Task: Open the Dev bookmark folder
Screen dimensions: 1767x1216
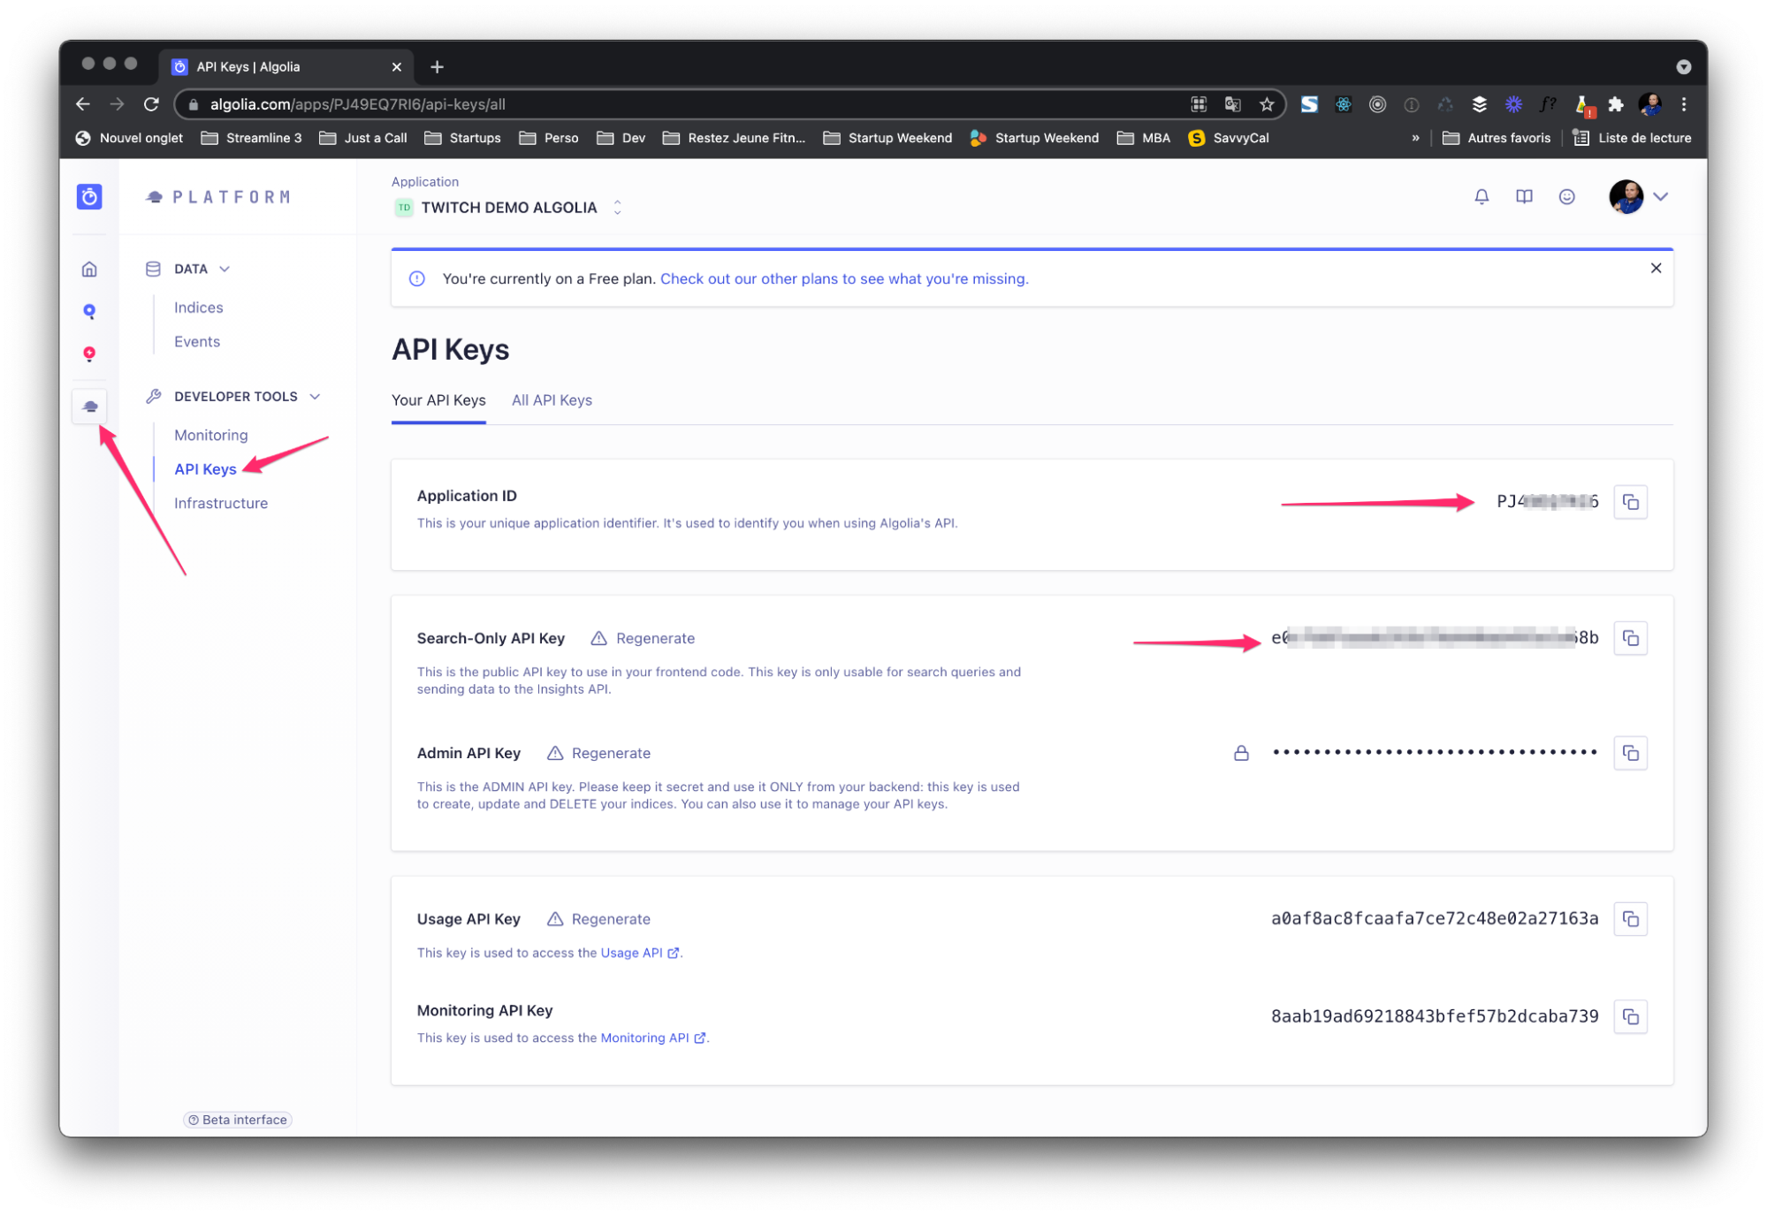Action: (621, 138)
